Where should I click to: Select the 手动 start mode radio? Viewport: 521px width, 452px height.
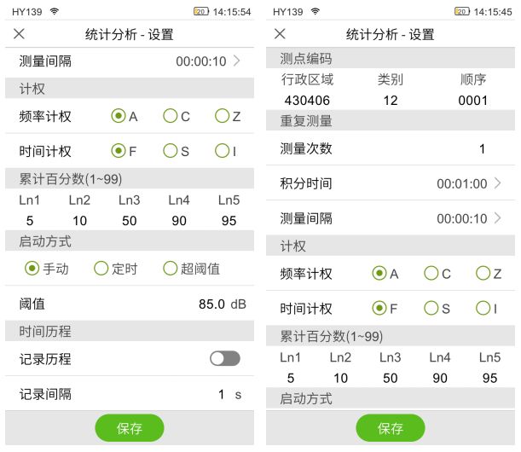click(x=32, y=269)
